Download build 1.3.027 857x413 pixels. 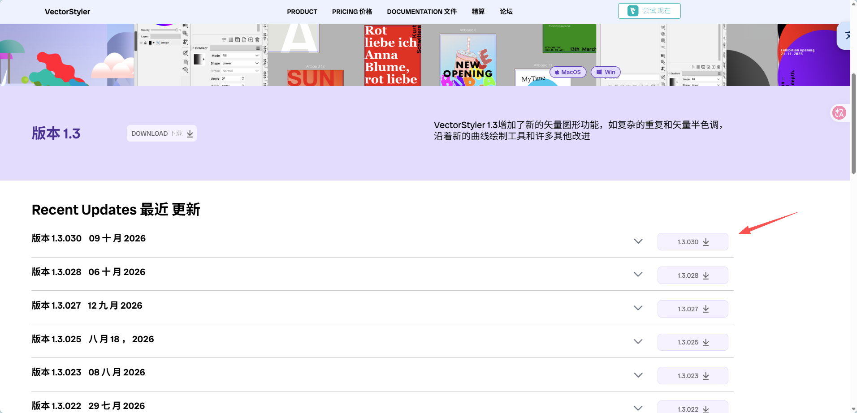pos(693,309)
